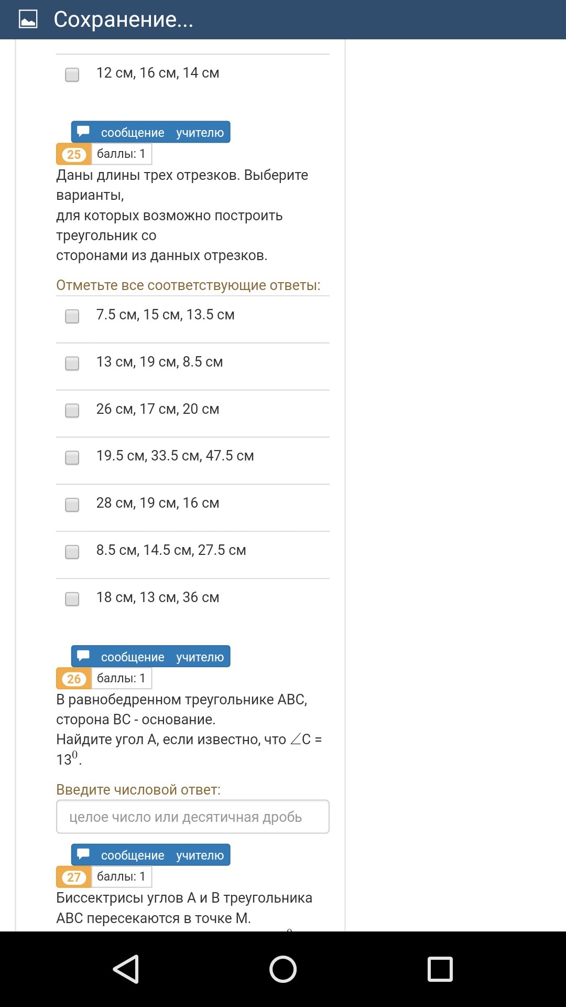Select checkbox for 13 см, 19 см, 8.5 см
This screenshot has height=1007, width=566.
coord(72,363)
